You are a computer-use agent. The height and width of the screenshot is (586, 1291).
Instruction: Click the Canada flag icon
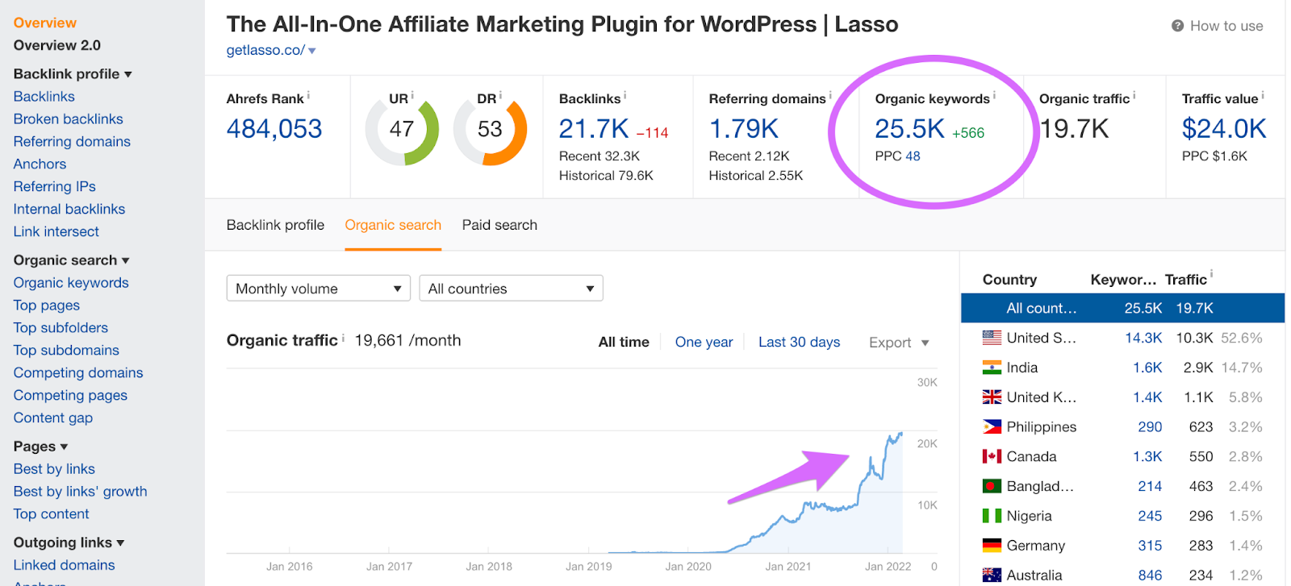pos(992,456)
